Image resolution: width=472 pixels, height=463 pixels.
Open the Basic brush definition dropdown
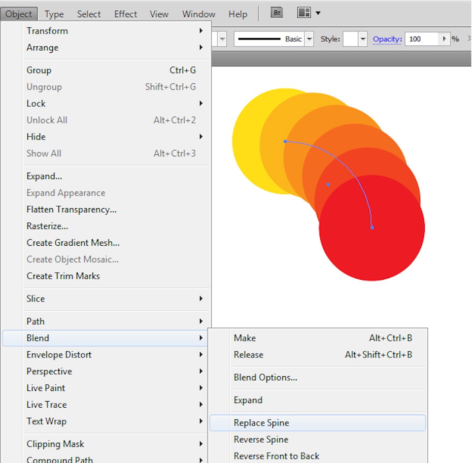point(309,39)
